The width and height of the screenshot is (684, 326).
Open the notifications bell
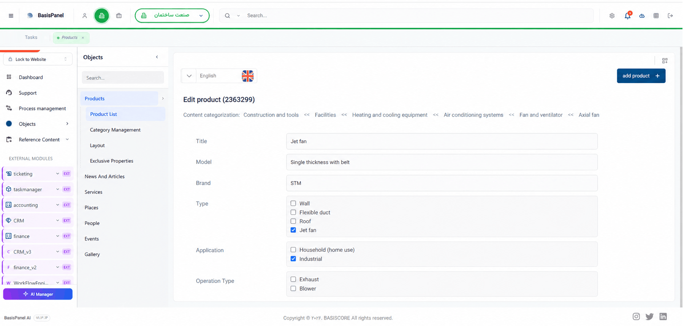coord(627,16)
